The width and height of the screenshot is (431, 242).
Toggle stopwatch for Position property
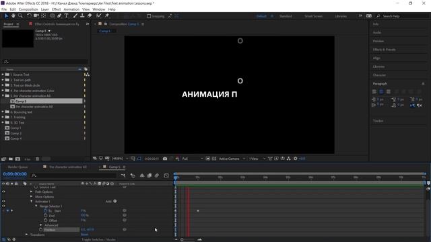(41, 229)
